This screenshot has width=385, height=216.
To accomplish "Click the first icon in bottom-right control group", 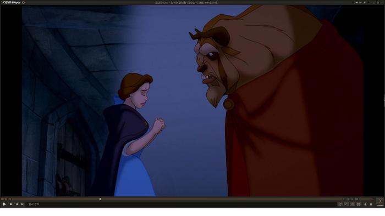I will pyautogui.click(x=340, y=204).
